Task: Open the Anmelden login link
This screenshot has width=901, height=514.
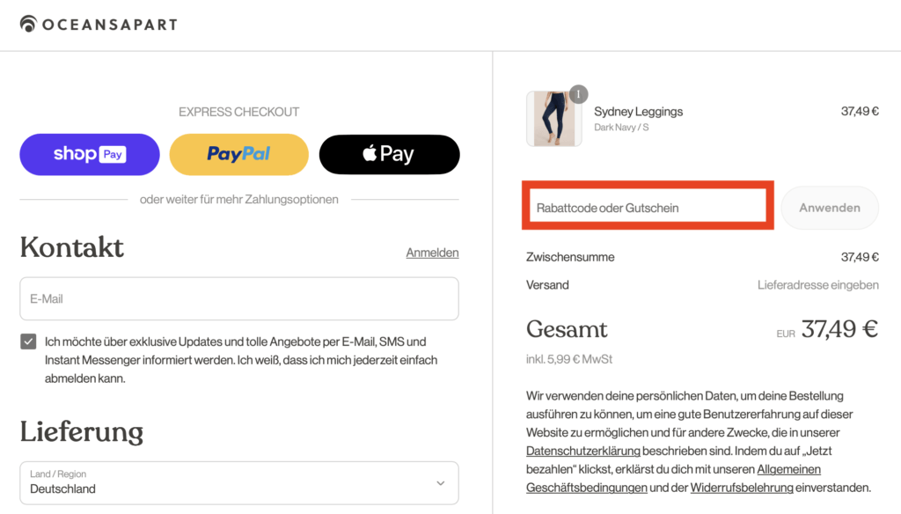Action: pyautogui.click(x=432, y=253)
